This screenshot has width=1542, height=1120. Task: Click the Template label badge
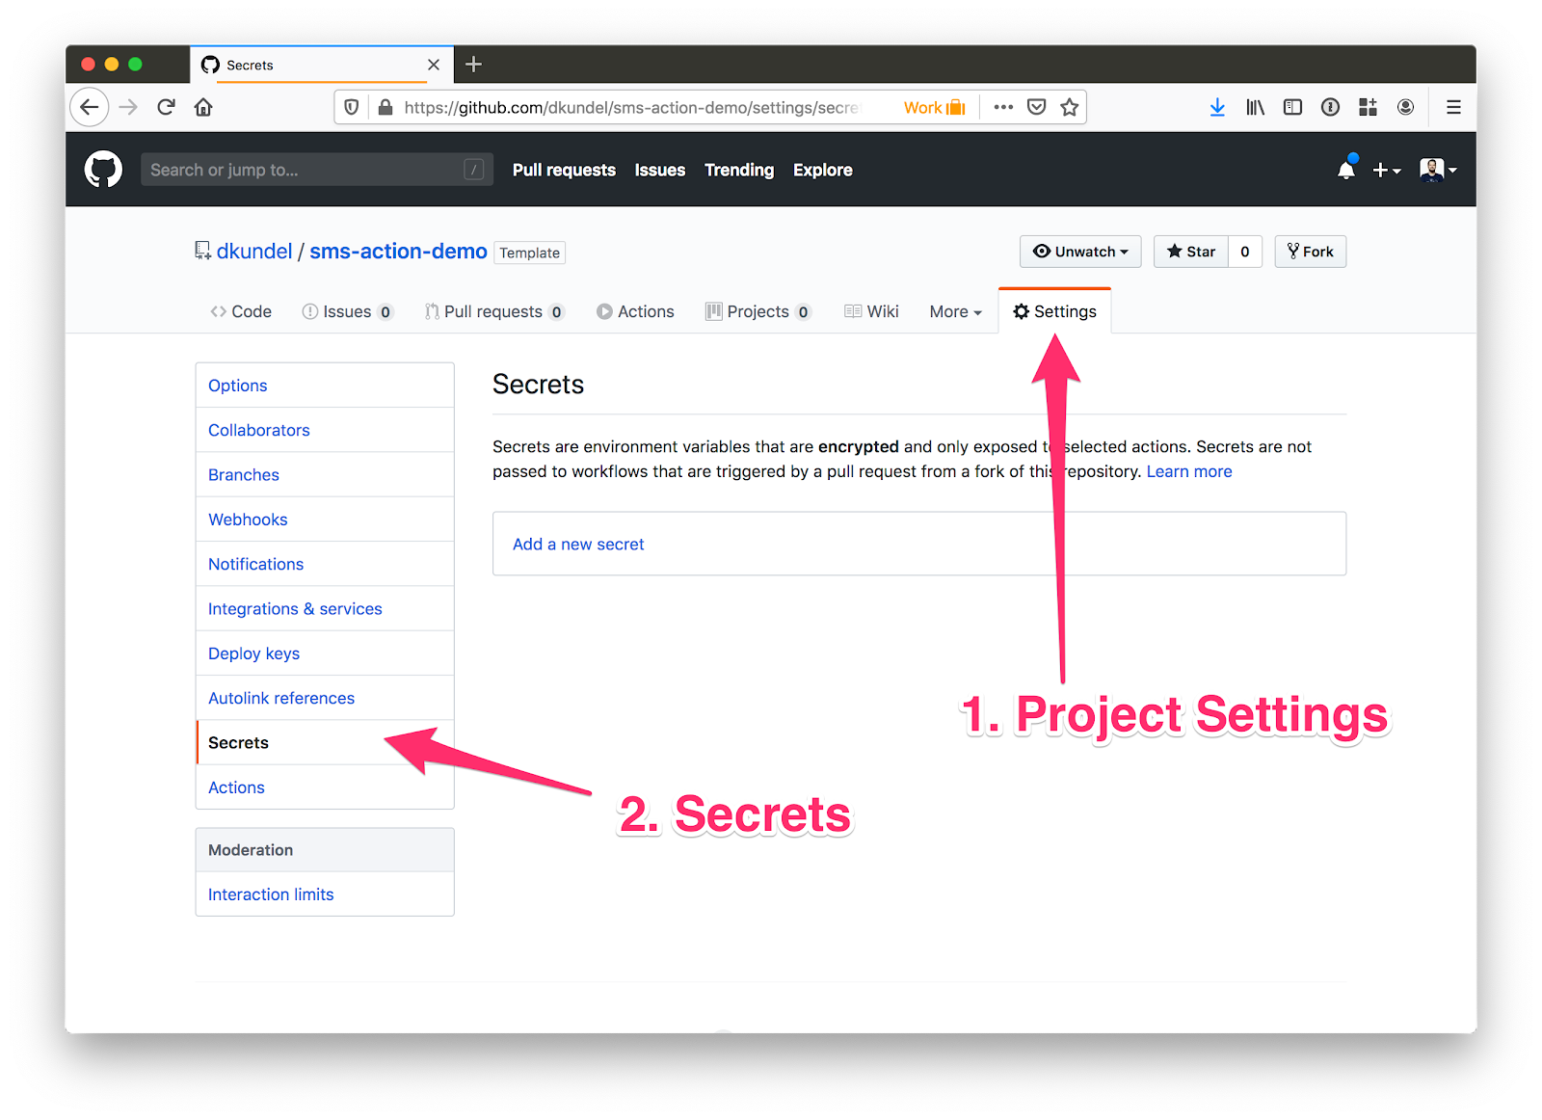tap(529, 253)
